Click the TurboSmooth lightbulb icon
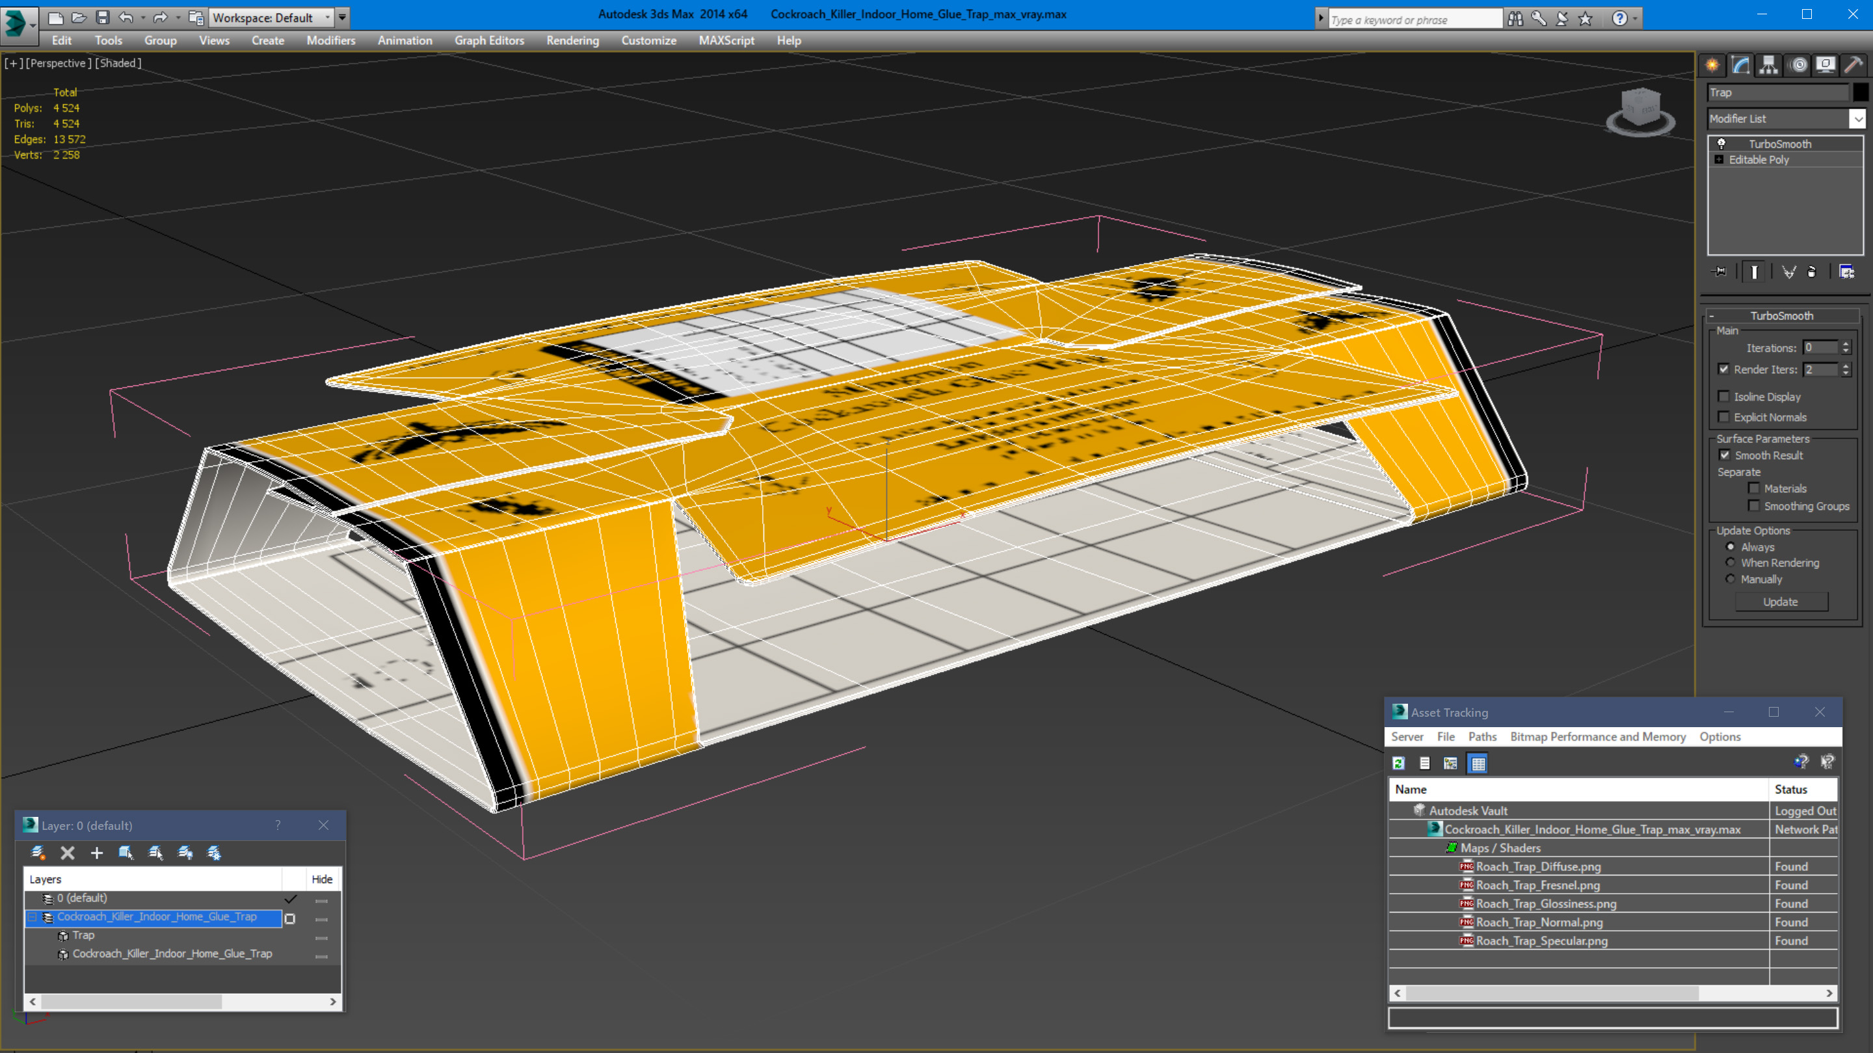The image size is (1873, 1053). 1721,144
